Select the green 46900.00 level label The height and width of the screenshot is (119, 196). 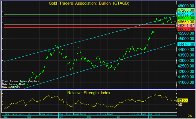[185, 18]
